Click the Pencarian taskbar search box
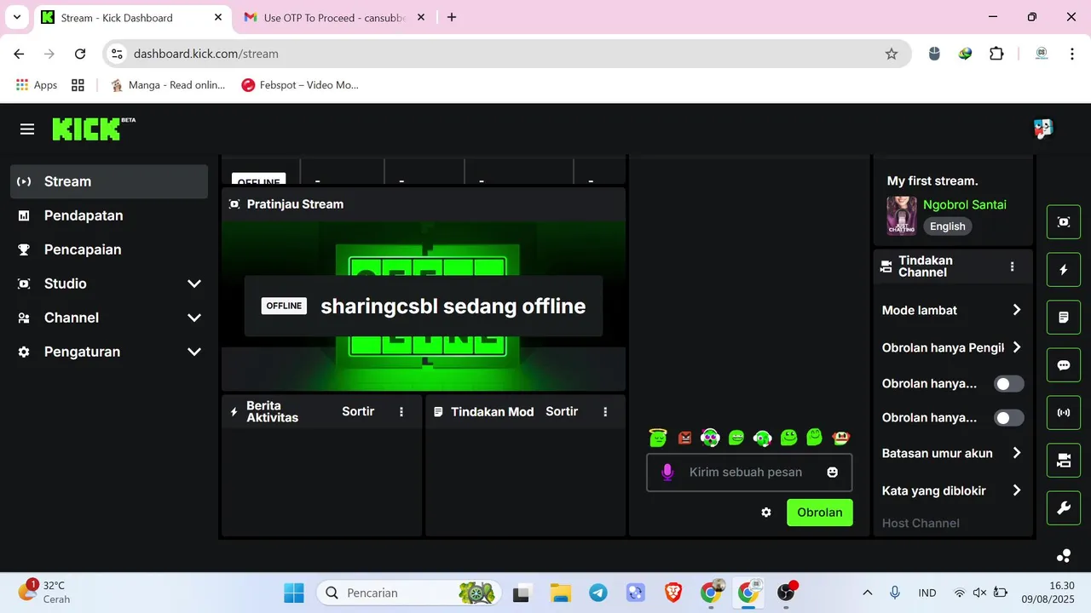This screenshot has width=1091, height=613. 408,593
